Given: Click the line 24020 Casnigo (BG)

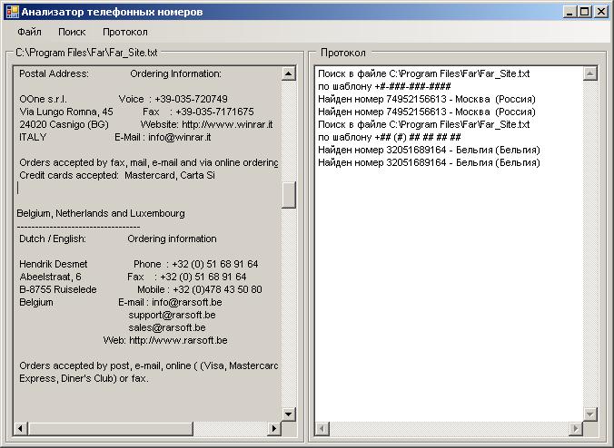Looking at the screenshot, I should [64, 125].
